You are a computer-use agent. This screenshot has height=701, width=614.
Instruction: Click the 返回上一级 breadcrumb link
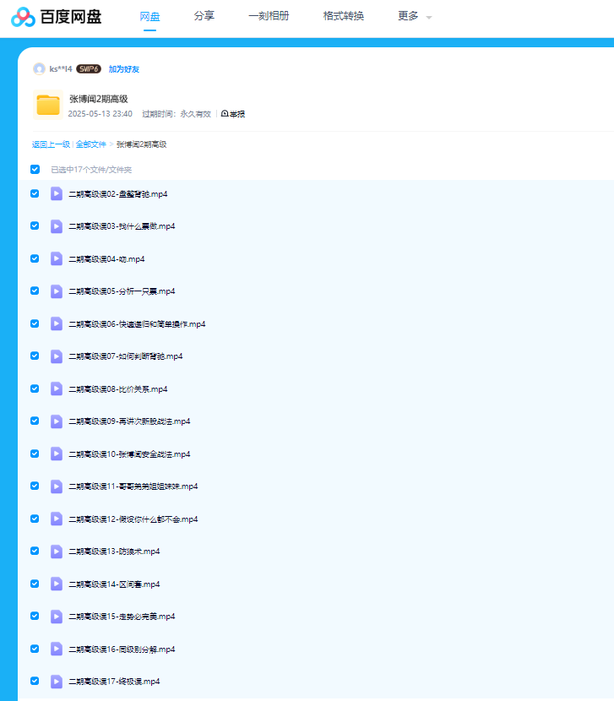pyautogui.click(x=51, y=144)
